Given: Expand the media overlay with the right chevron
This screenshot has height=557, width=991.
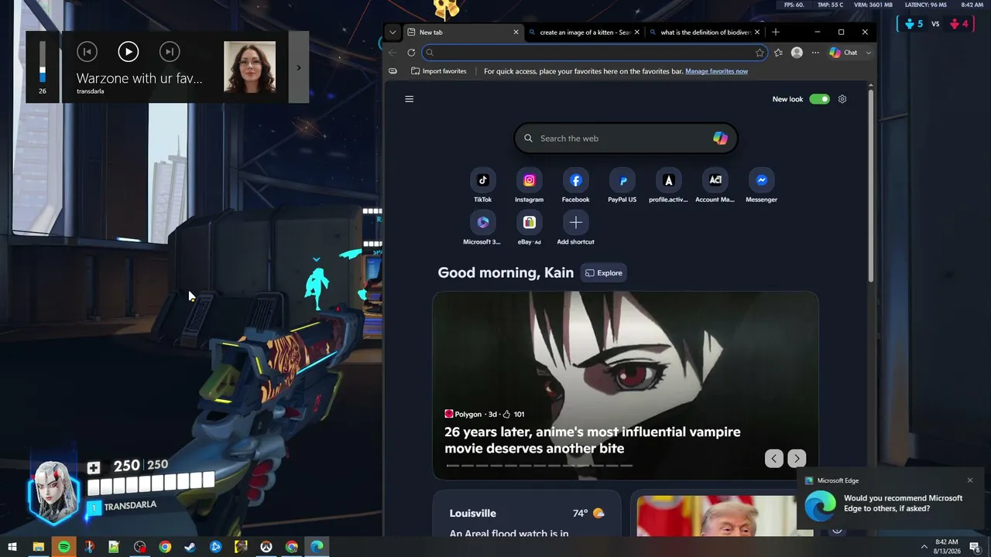Looking at the screenshot, I should tap(299, 67).
